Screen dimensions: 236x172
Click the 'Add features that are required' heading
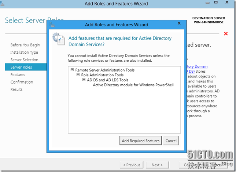click(120, 41)
